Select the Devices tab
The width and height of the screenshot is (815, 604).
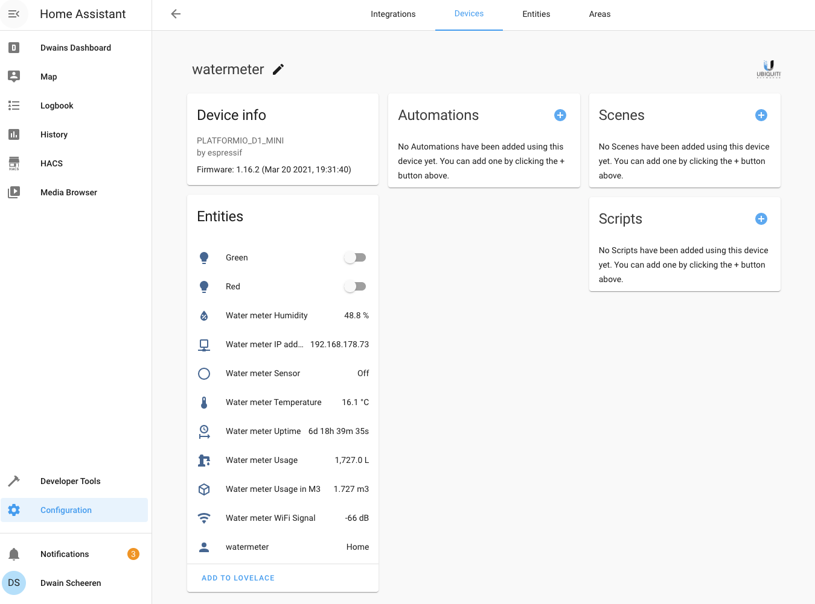(x=469, y=14)
